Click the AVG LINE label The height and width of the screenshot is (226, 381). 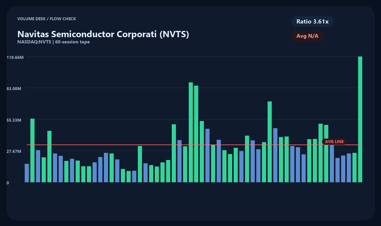pos(334,142)
